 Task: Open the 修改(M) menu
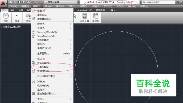click(x=108, y=6)
